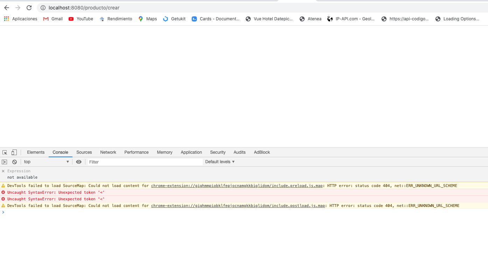Viewport: 488px width, 270px height.
Task: Open the Default levels dropdown
Action: tap(220, 162)
